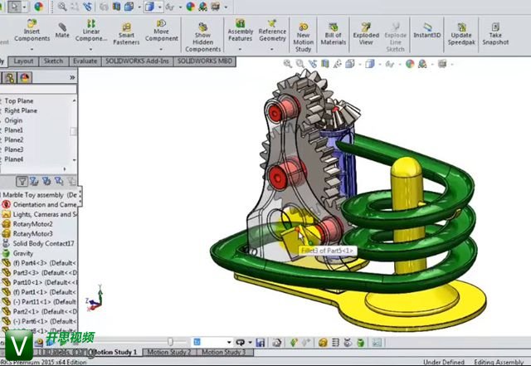This screenshot has height=366, width=531.
Task: Click Spring icon in motion toolbar
Action: point(335,343)
